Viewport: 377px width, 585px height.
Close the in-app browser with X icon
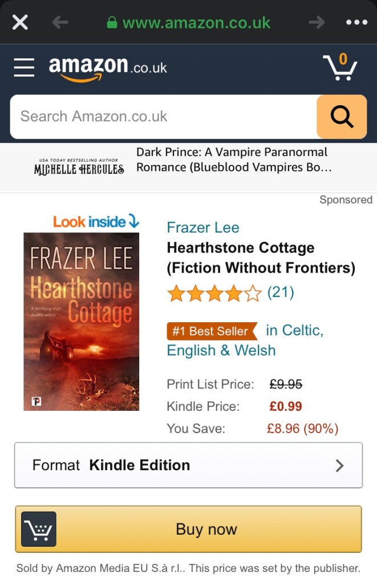pyautogui.click(x=20, y=22)
